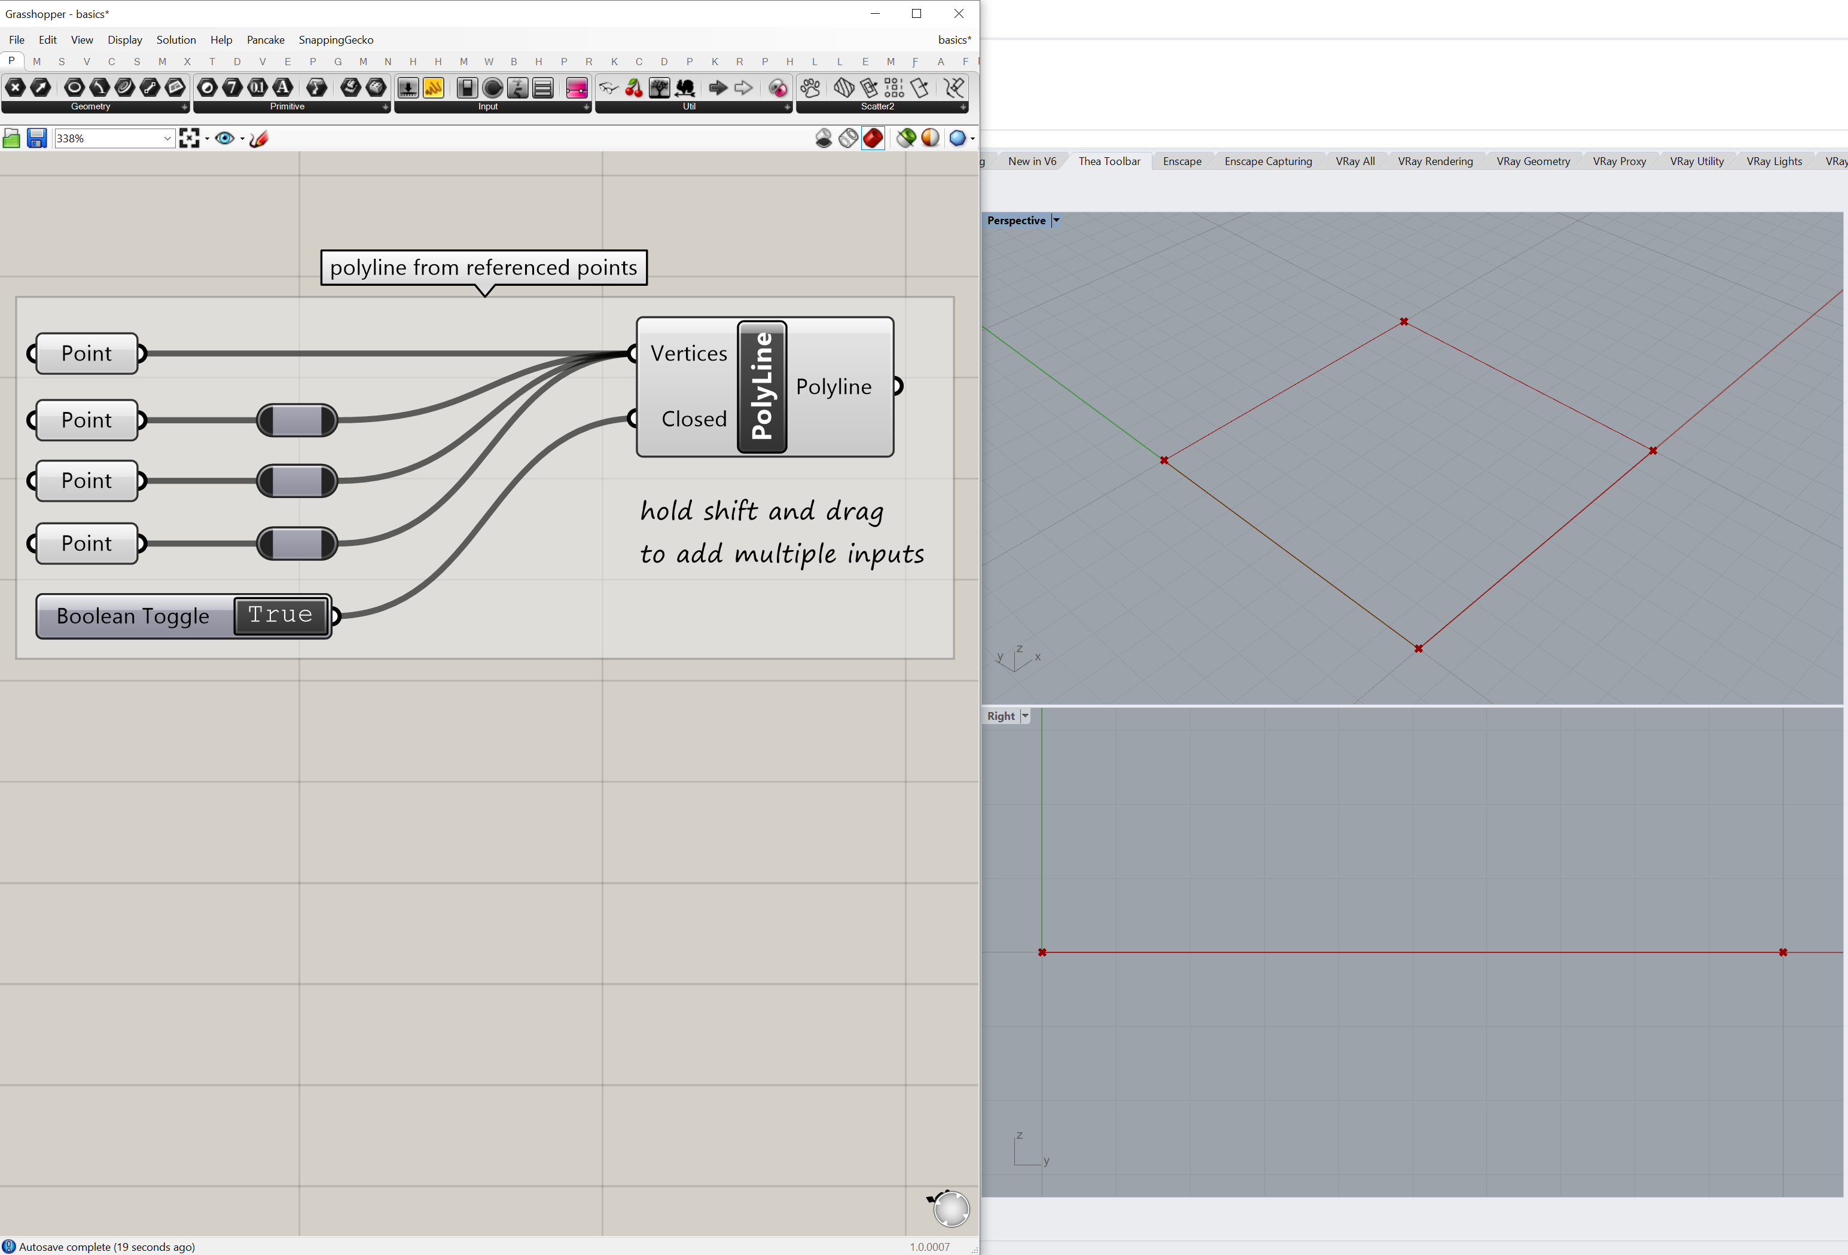The width and height of the screenshot is (1848, 1255).
Task: Toggle the preview eye icon
Action: pos(225,138)
